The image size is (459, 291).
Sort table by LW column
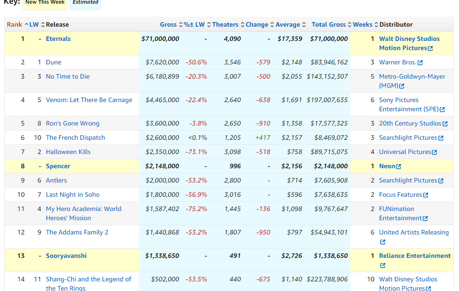coord(37,24)
